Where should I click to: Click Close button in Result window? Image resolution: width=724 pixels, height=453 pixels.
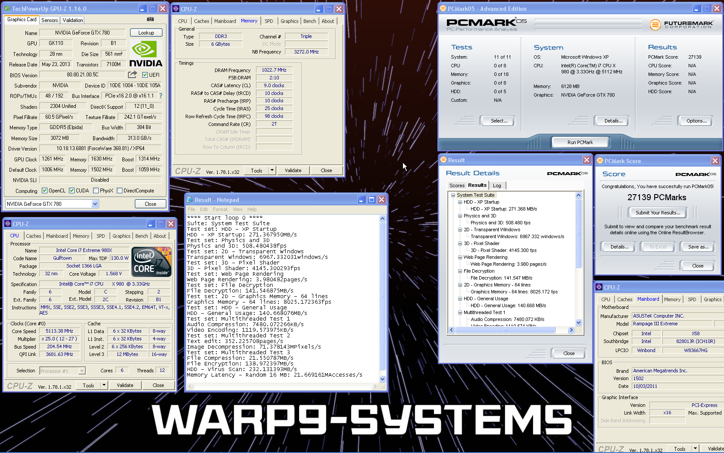569,353
